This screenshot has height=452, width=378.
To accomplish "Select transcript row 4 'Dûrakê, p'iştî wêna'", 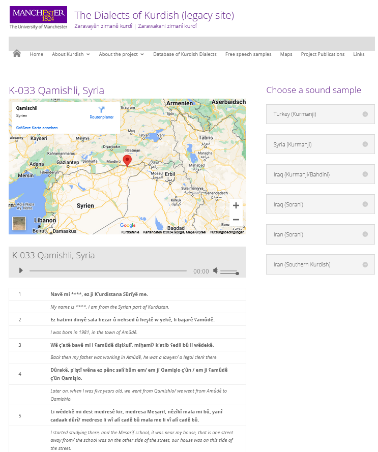I will (139, 374).
